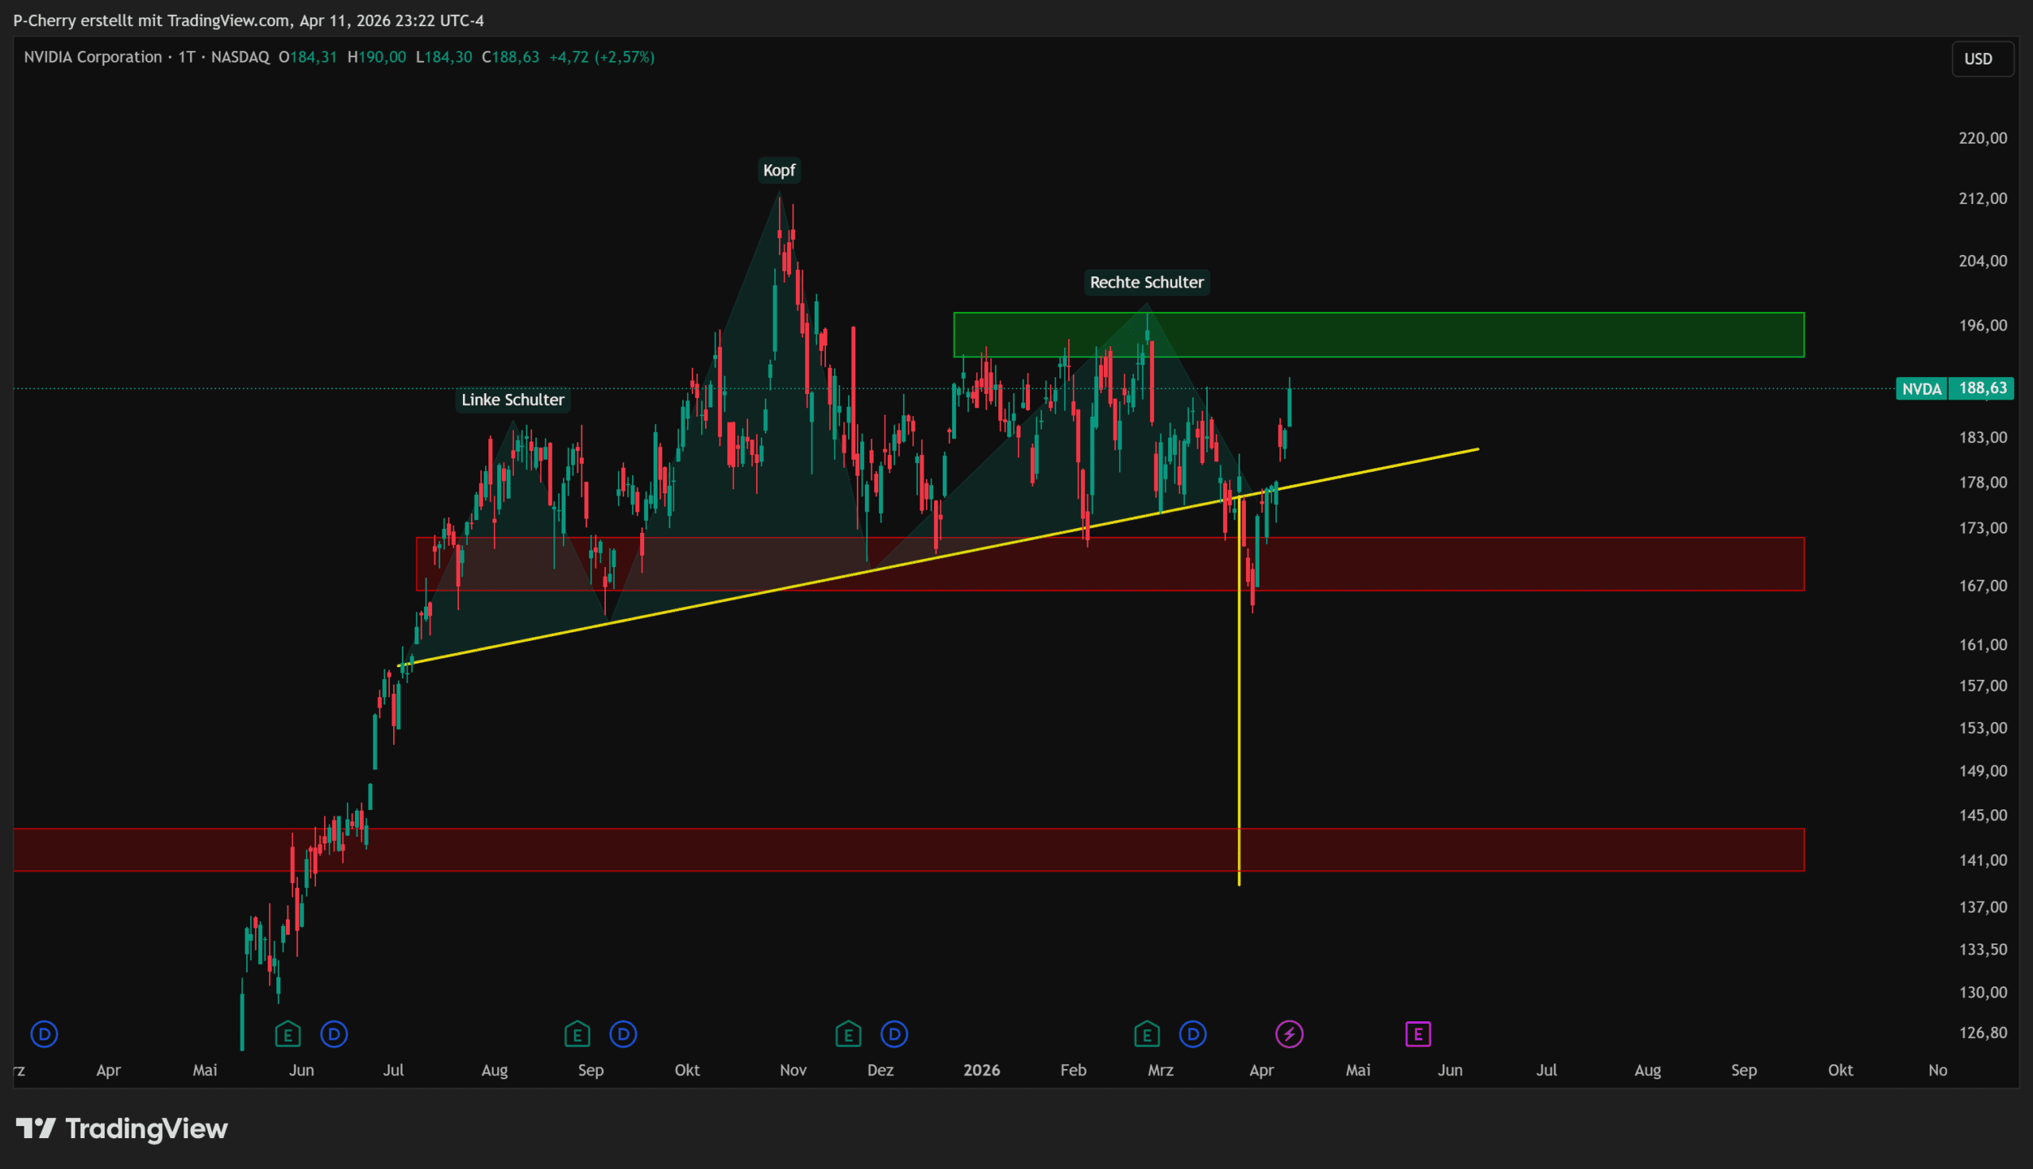
Task: Open earnings E marker before Mrz label
Action: pos(1146,1034)
